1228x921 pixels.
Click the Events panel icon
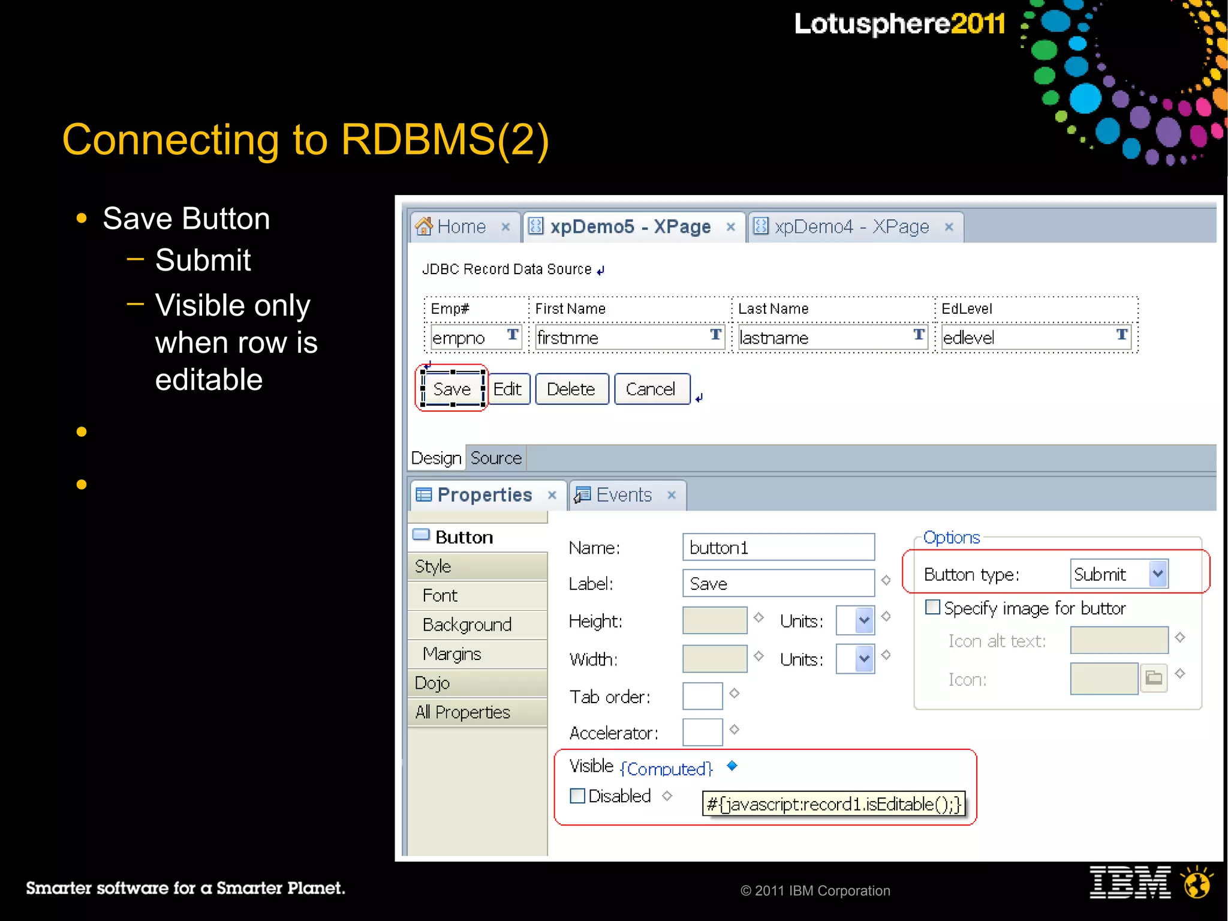(582, 494)
